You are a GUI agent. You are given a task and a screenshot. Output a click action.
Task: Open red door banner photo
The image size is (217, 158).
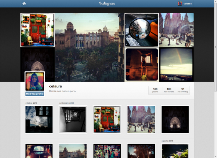37,30
